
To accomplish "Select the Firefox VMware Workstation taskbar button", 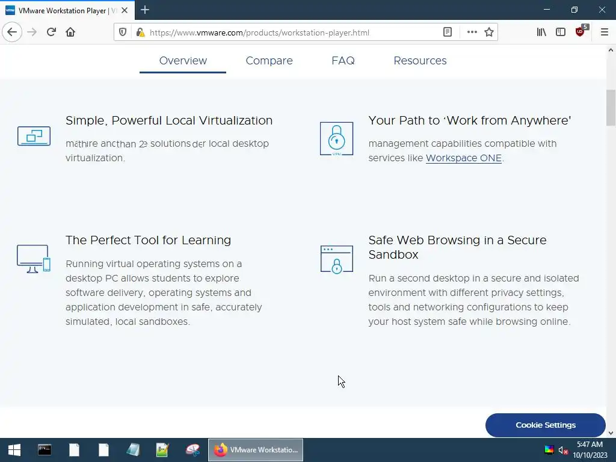I will click(255, 450).
